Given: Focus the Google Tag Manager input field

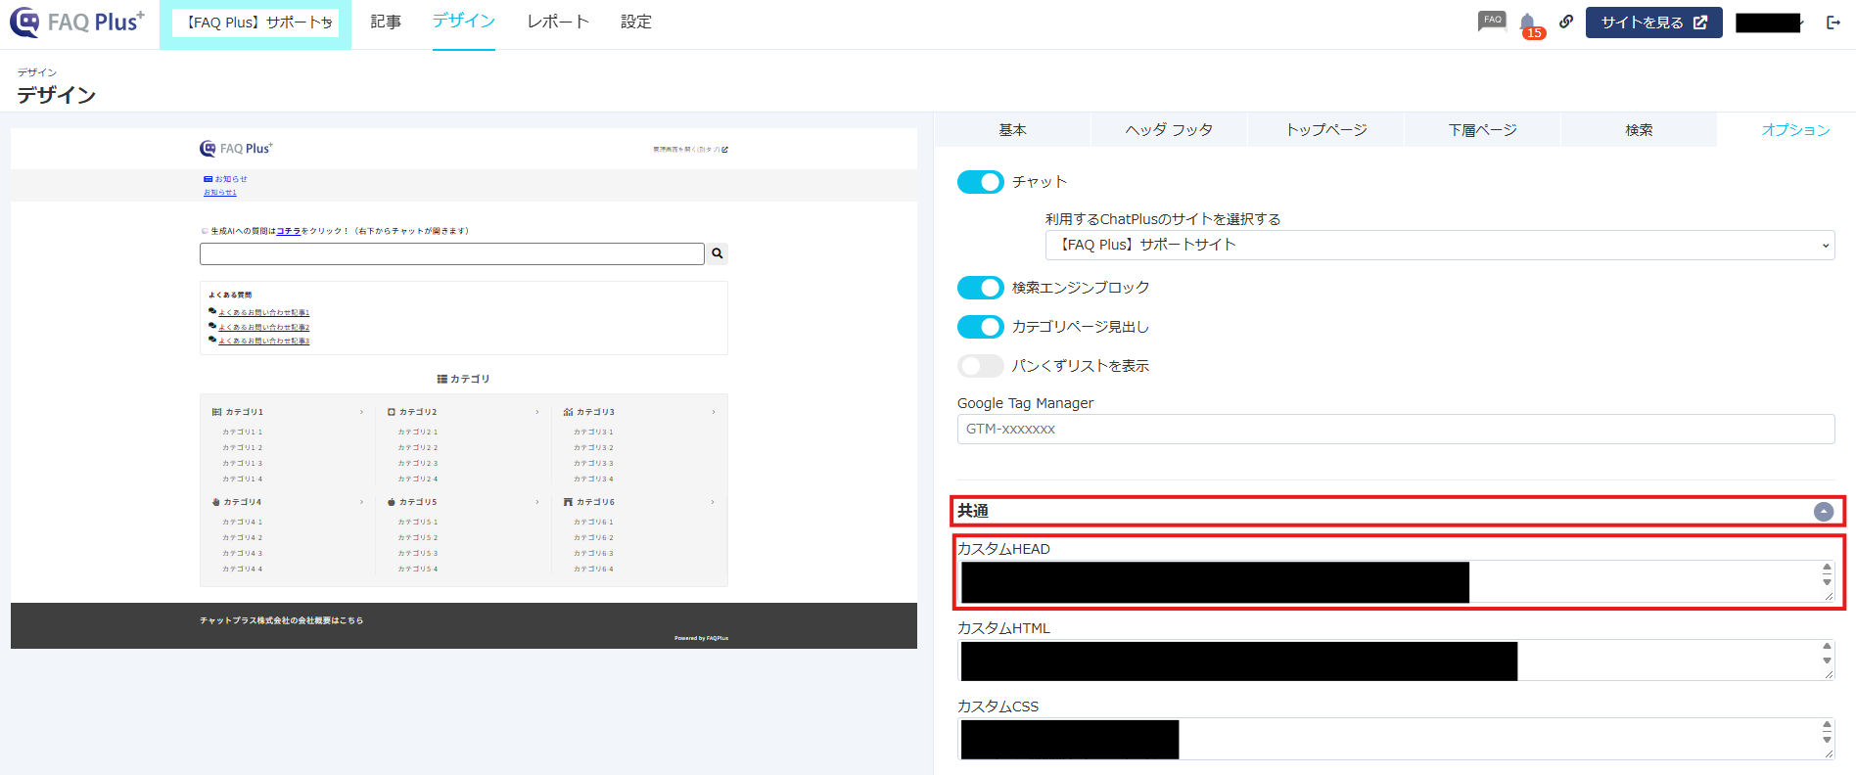Looking at the screenshot, I should 1396,430.
